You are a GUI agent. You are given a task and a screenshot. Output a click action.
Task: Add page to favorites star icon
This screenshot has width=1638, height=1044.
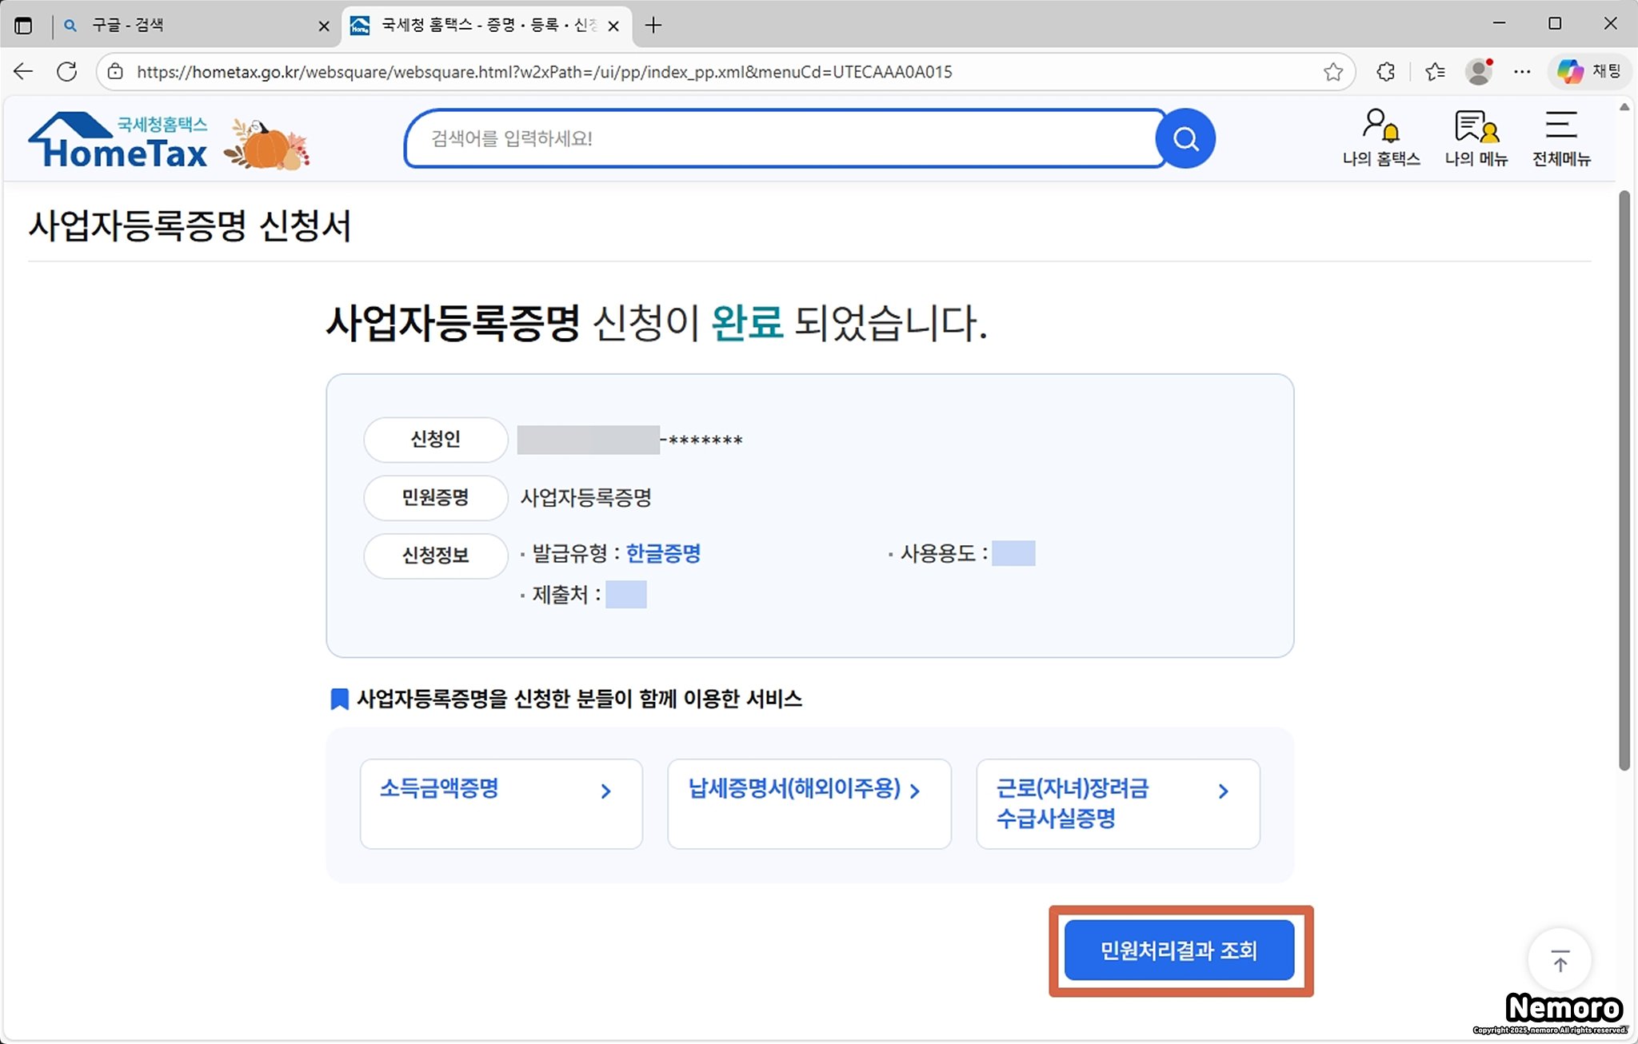click(1332, 72)
